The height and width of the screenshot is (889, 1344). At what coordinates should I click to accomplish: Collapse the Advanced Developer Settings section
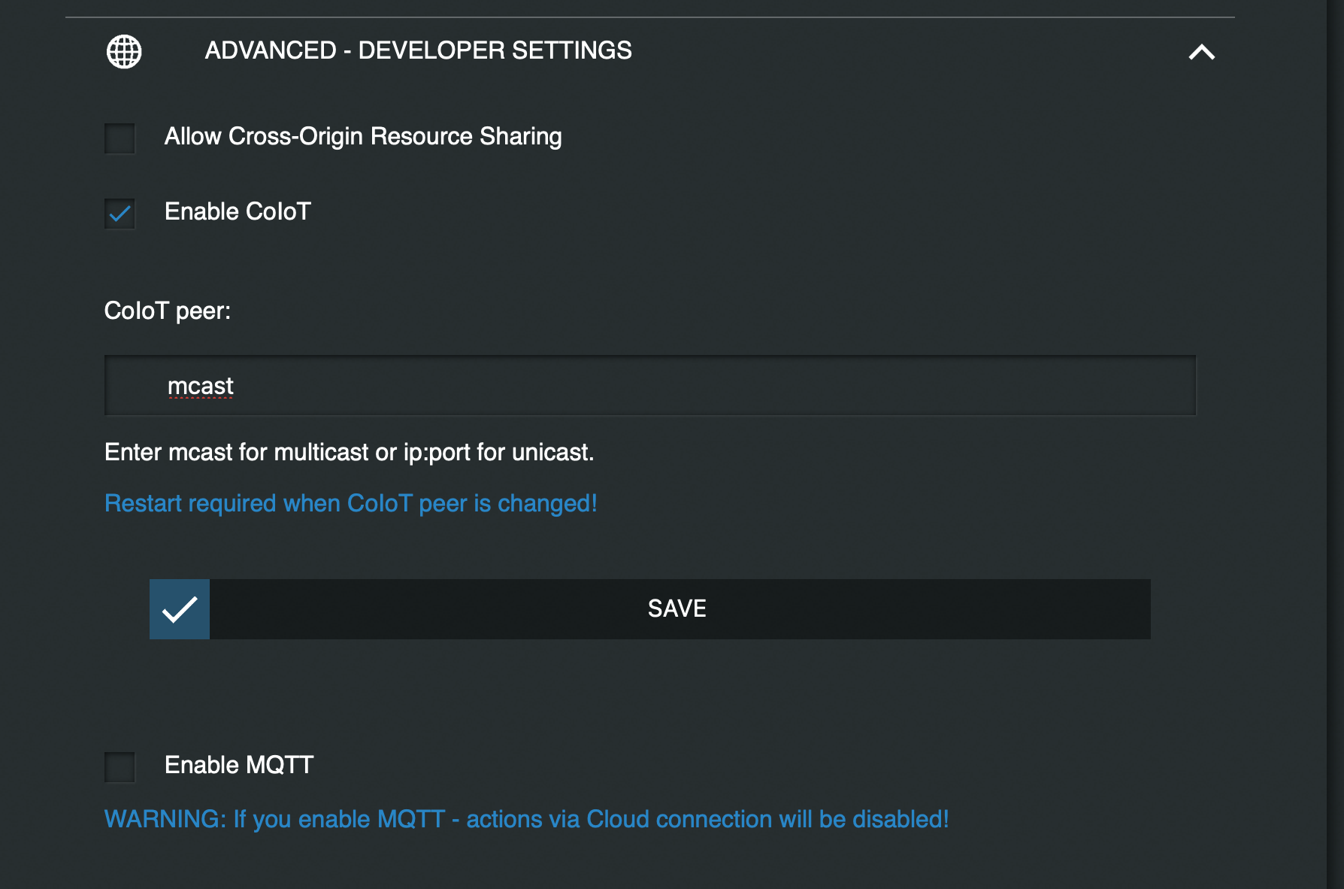coord(1201,52)
